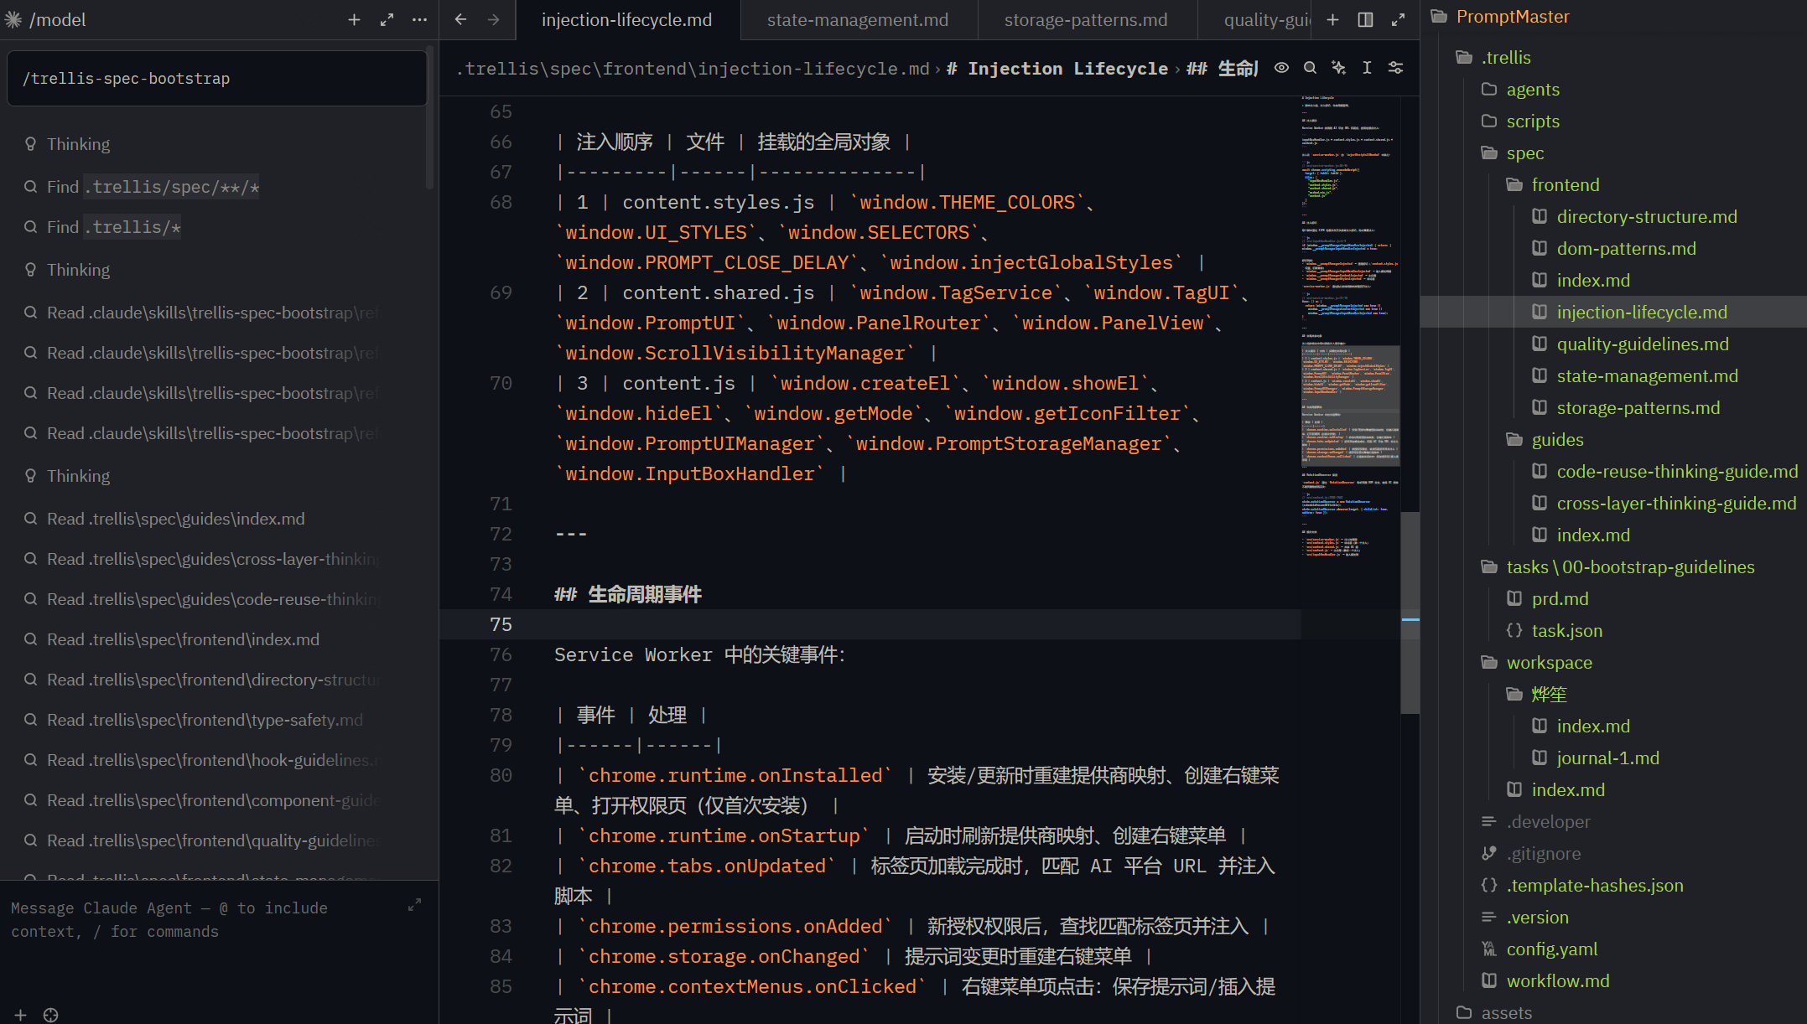This screenshot has width=1807, height=1024.
Task: Switch to storage-patterns.md tab
Action: (x=1086, y=19)
